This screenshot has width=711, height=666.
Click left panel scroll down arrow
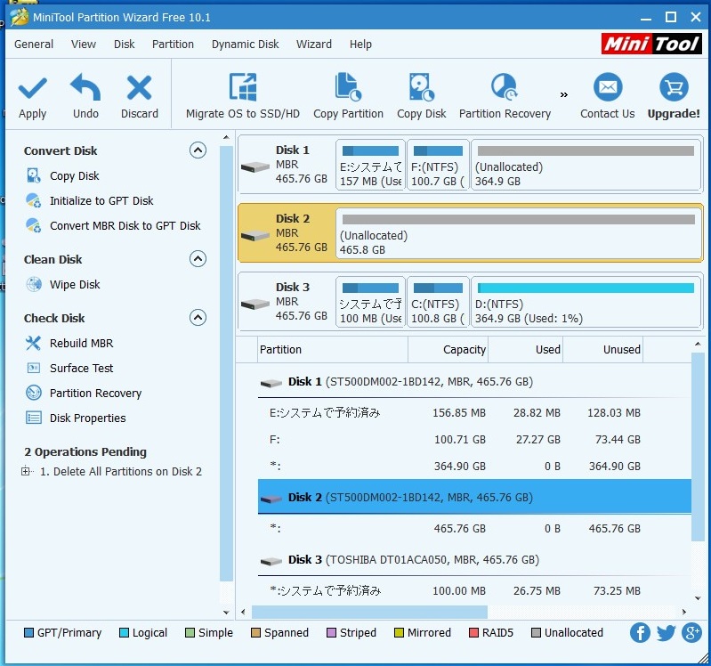pos(226,612)
